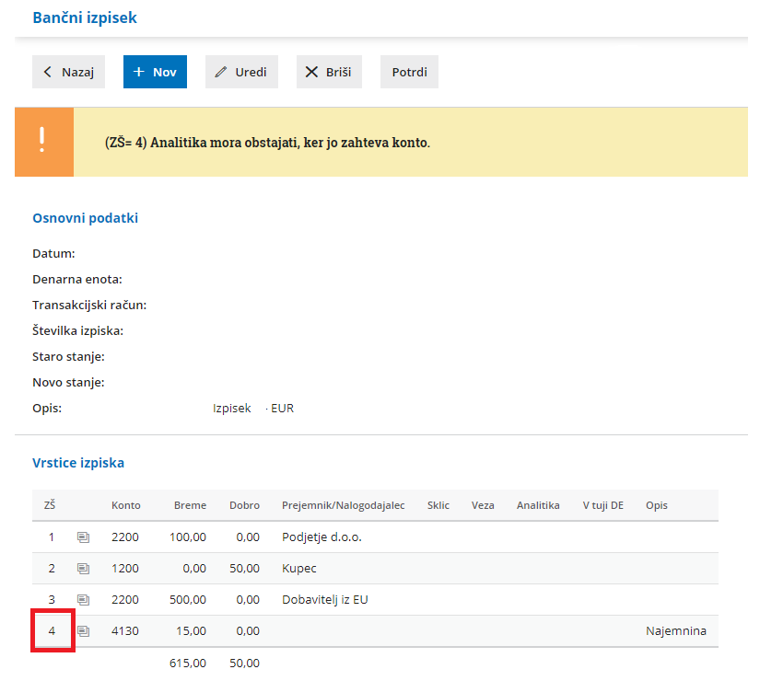Edit the statement with Uredi button
Screen dimensions: 760x681
pyautogui.click(x=241, y=72)
